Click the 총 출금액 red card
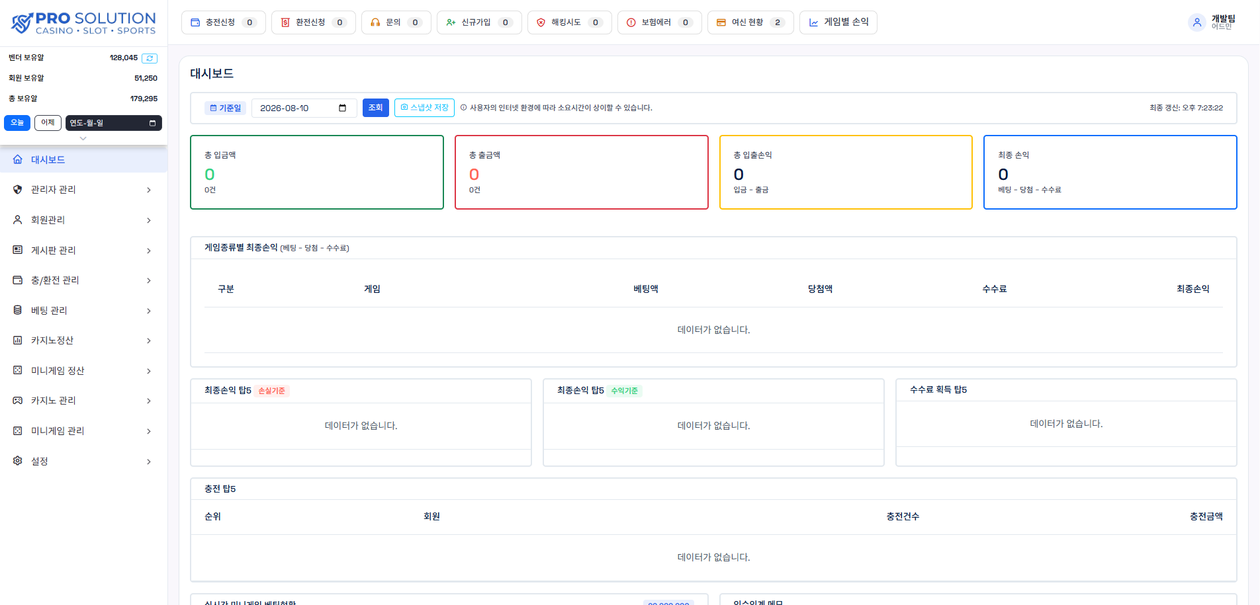This screenshot has width=1260, height=605. (582, 173)
